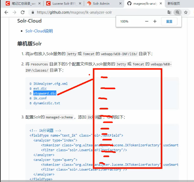Click the resources inline code text

click(39, 64)
